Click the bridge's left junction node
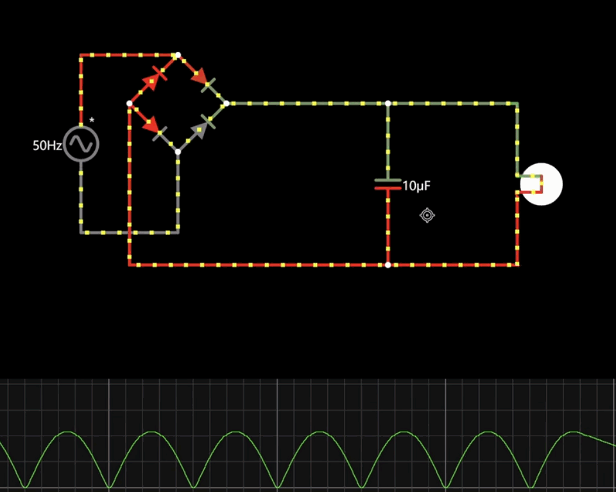Screen dimensions: 616x492 pyautogui.click(x=129, y=103)
